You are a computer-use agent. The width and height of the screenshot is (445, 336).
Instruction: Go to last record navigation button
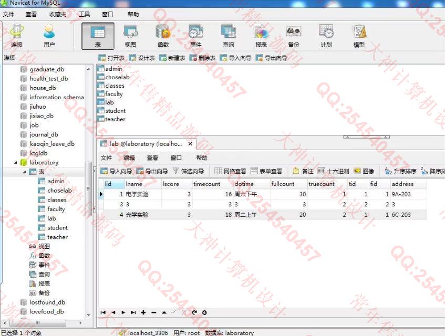tap(133, 312)
